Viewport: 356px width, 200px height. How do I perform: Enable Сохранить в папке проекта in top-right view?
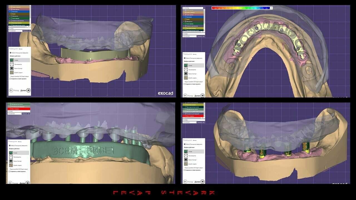point(184,84)
